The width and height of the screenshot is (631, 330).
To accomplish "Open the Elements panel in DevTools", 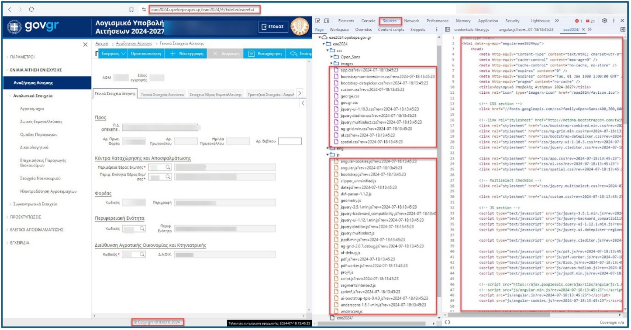I will click(x=346, y=21).
